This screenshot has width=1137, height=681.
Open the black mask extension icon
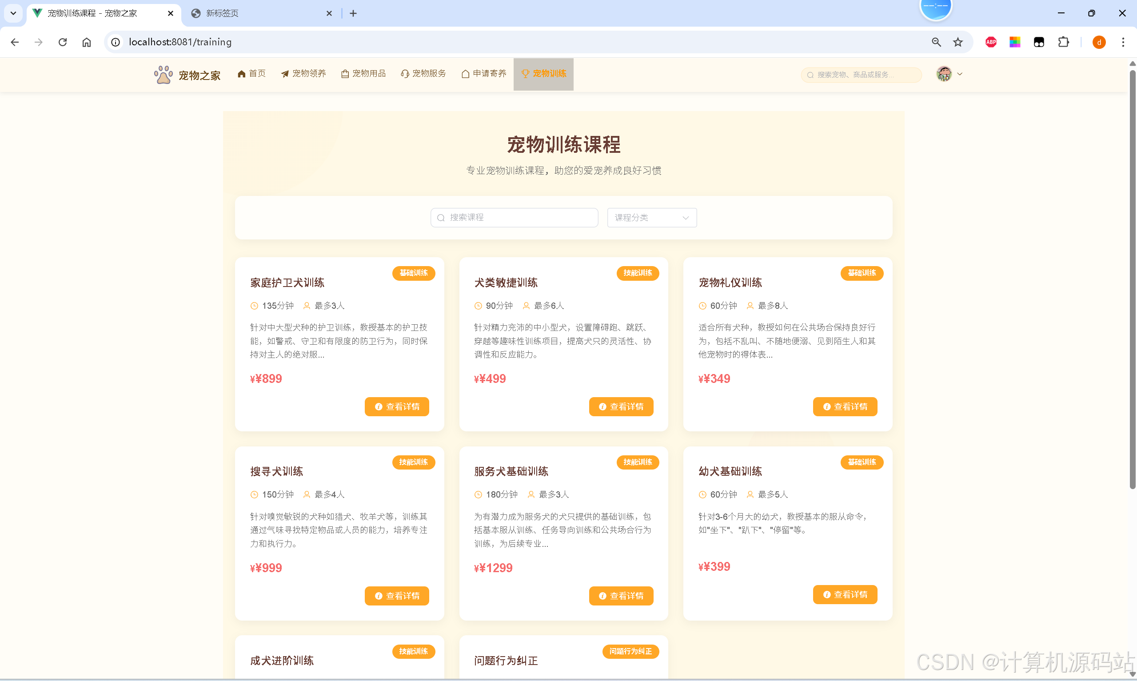tap(1039, 42)
